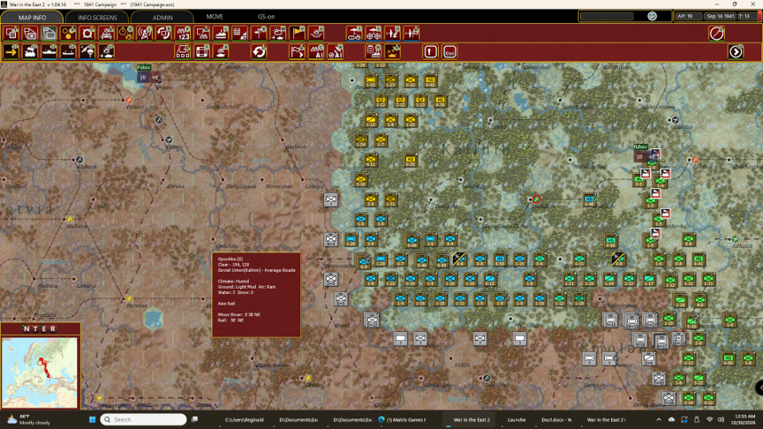The width and height of the screenshot is (763, 429).
Task: Click the circular undo arrow icon
Action: [x=259, y=51]
